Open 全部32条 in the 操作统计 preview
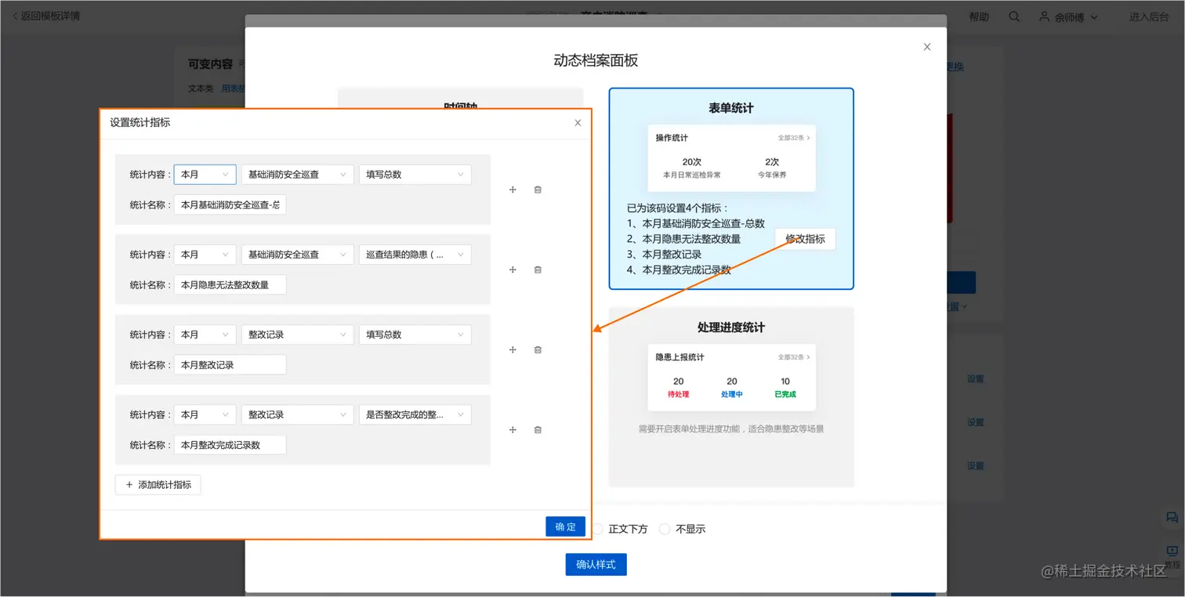This screenshot has height=597, width=1185. point(794,138)
